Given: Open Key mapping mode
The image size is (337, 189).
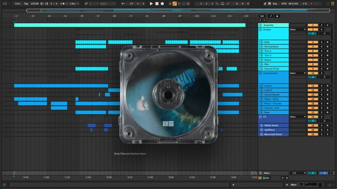Looking at the screenshot, I should coord(275,4).
